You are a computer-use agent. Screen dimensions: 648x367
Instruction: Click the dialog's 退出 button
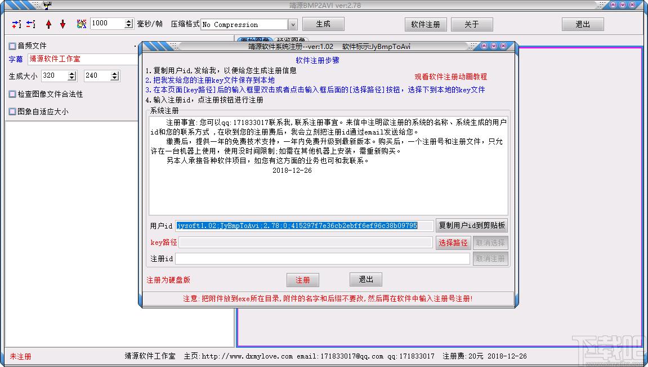pos(366,279)
